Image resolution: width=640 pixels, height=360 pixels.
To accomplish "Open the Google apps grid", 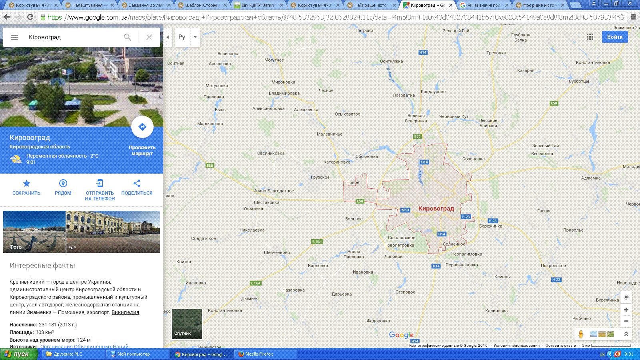I will coord(590,37).
